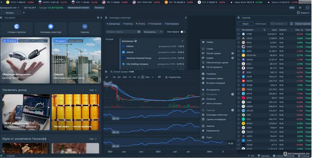Viewport: 312px width, 158px height.
Task: Click GAZP logo in screener list
Action: 243,77
